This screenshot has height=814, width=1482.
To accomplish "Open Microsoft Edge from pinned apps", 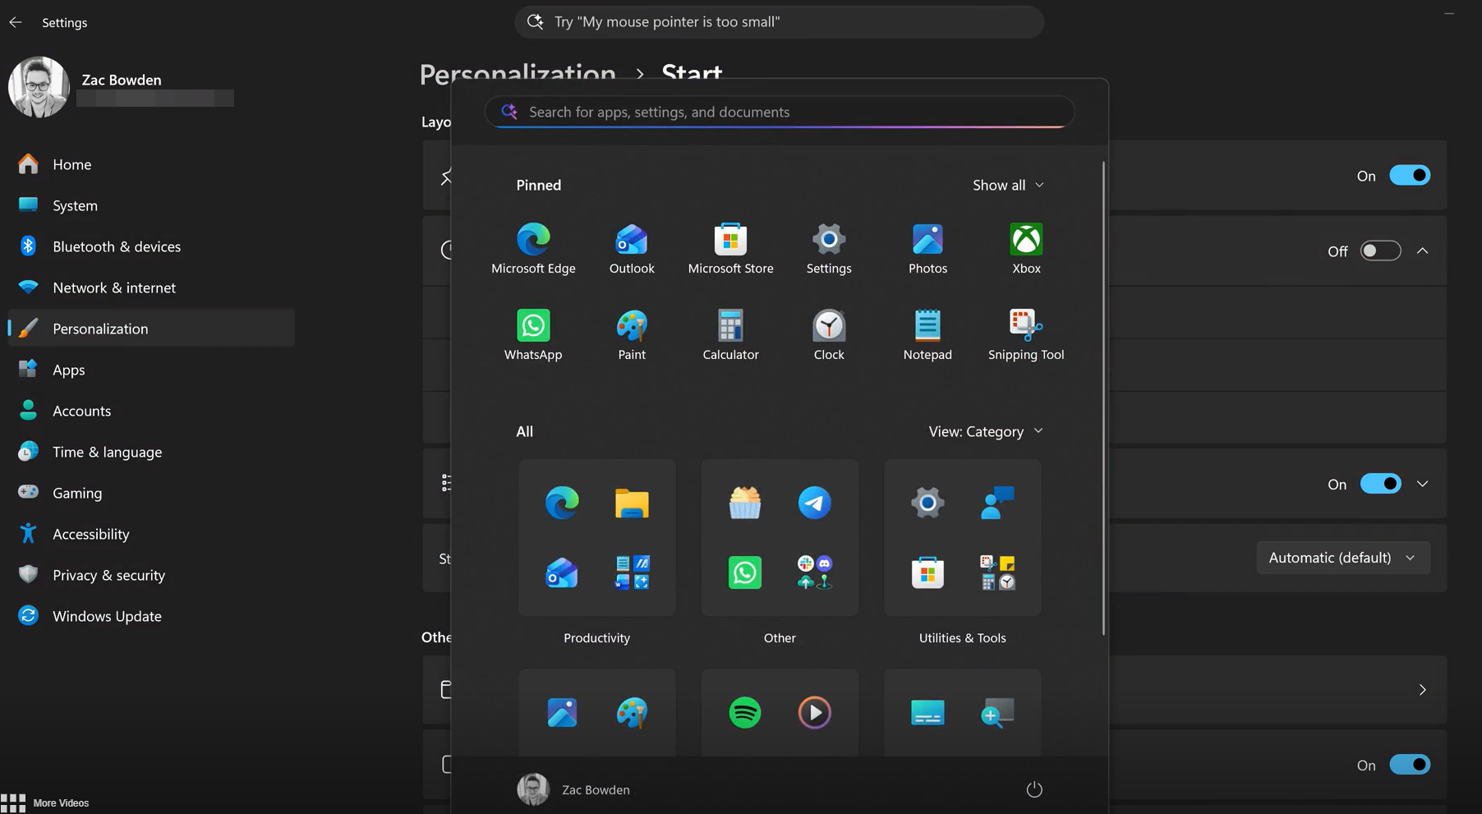I will tap(533, 249).
